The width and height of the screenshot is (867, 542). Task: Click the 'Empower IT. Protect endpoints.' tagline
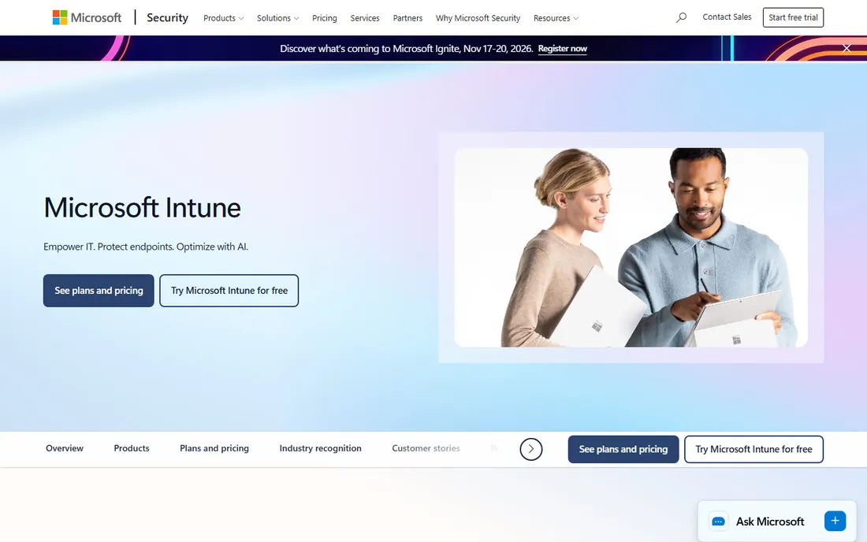tap(146, 247)
